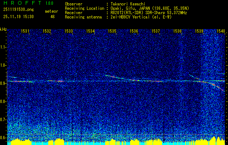Click version number 1.0.0
This screenshot has width=228, height=145.
[x=49, y=3]
